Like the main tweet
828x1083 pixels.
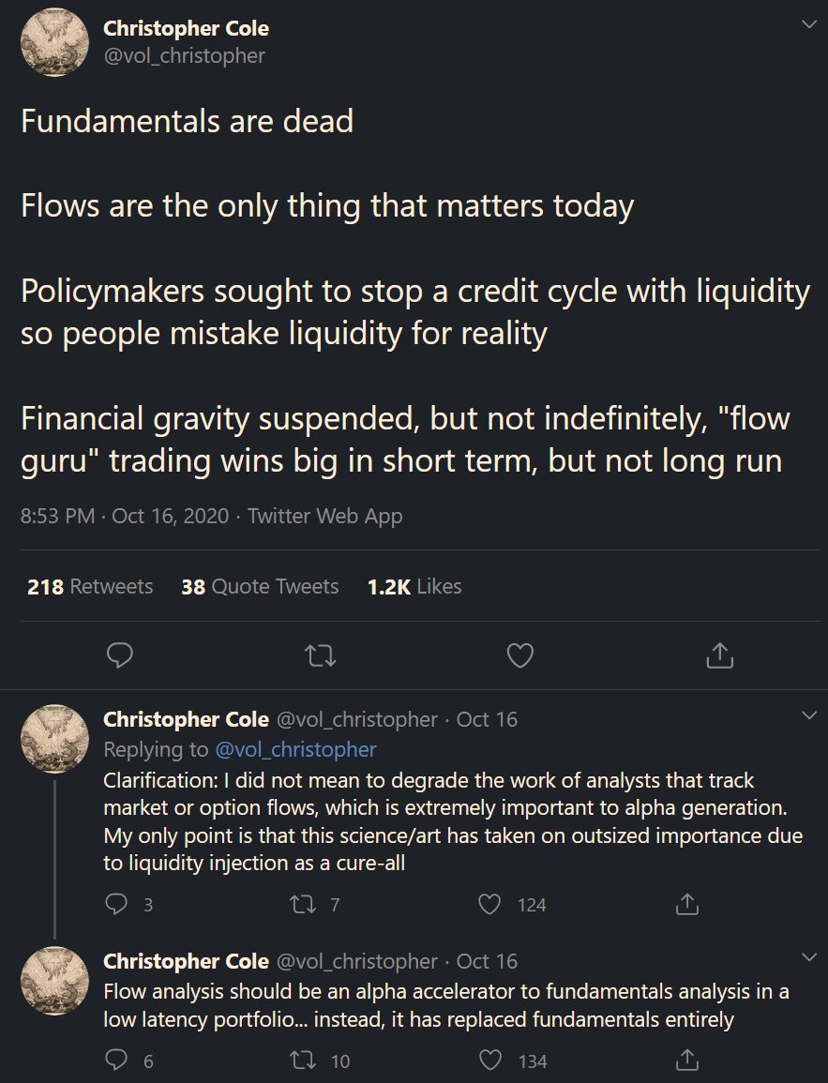point(519,655)
